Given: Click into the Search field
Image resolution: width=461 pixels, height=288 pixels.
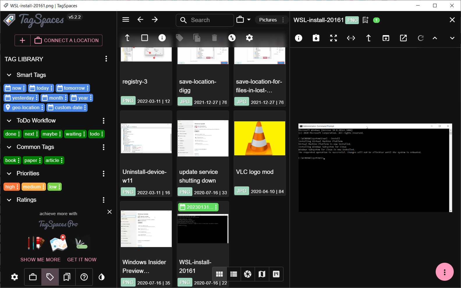Looking at the screenshot, I should [x=205, y=20].
